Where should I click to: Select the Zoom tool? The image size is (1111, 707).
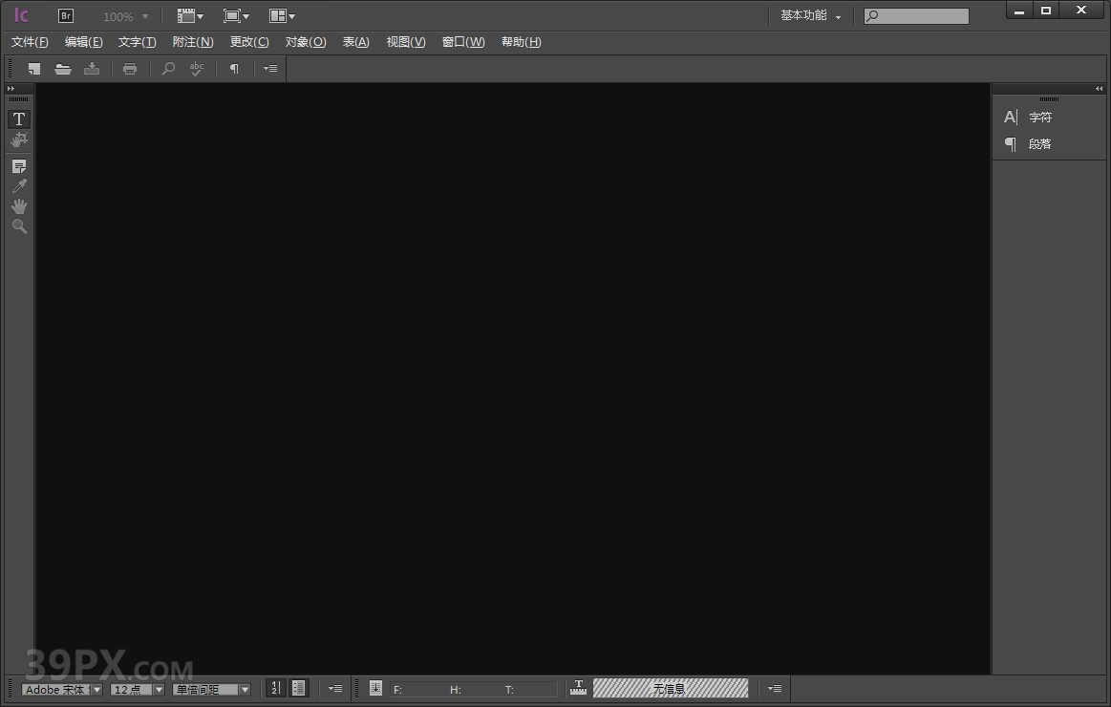(x=19, y=226)
